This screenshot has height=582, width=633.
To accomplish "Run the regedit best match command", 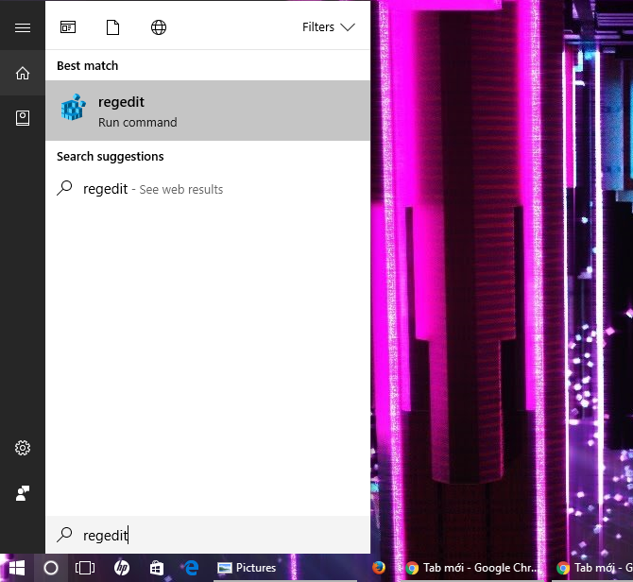I will [x=207, y=111].
